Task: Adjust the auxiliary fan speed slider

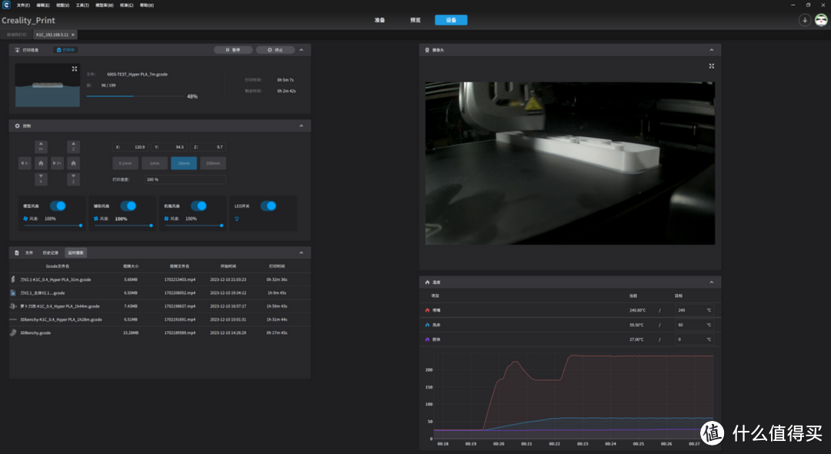Action: pos(123,225)
